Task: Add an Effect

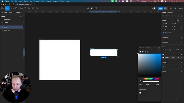Action: [182, 67]
